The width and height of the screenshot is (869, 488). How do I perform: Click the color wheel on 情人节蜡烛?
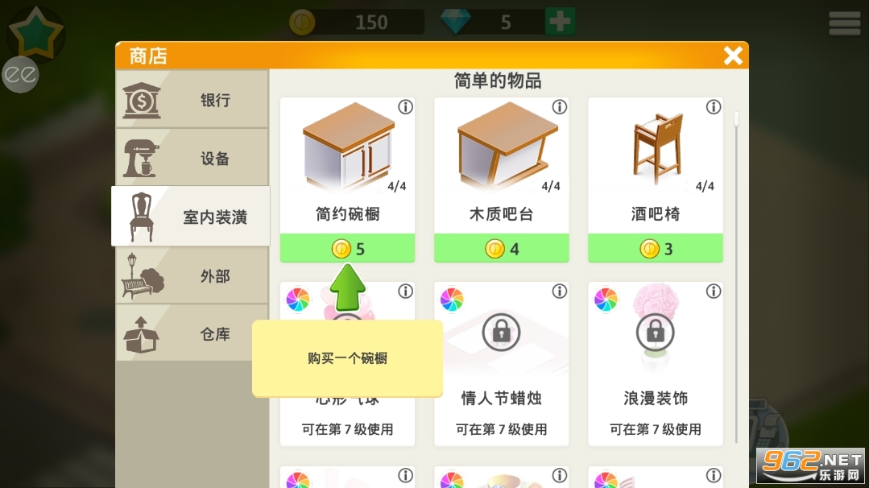point(452,300)
